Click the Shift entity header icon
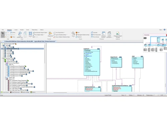Screen dimensions: 167x125 pyautogui.click(x=142, y=56)
